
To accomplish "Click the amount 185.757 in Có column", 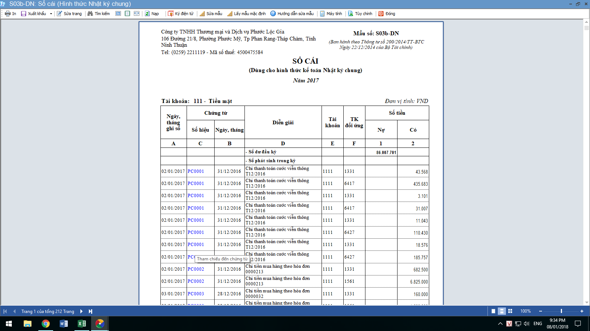I will tap(420, 257).
